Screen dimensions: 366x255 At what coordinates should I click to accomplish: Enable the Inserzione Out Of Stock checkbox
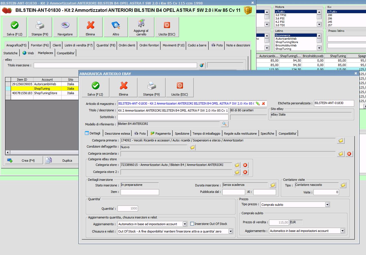(192, 224)
